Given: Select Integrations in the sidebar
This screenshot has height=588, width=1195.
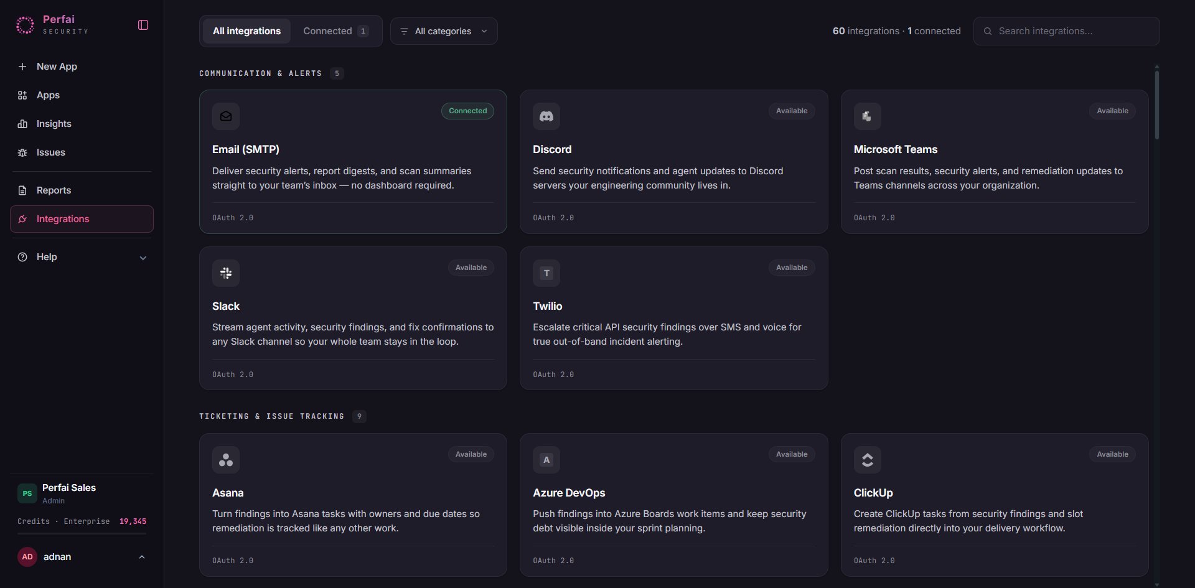Looking at the screenshot, I should [x=82, y=219].
